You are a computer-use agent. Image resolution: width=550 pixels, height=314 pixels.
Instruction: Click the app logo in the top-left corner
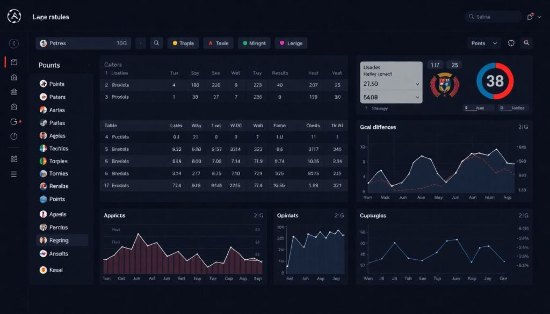click(14, 17)
